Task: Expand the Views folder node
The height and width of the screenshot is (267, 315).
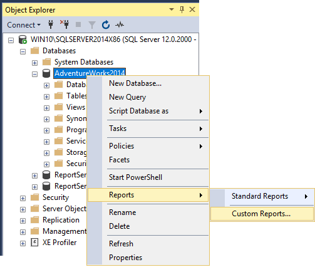Action: 46,108
